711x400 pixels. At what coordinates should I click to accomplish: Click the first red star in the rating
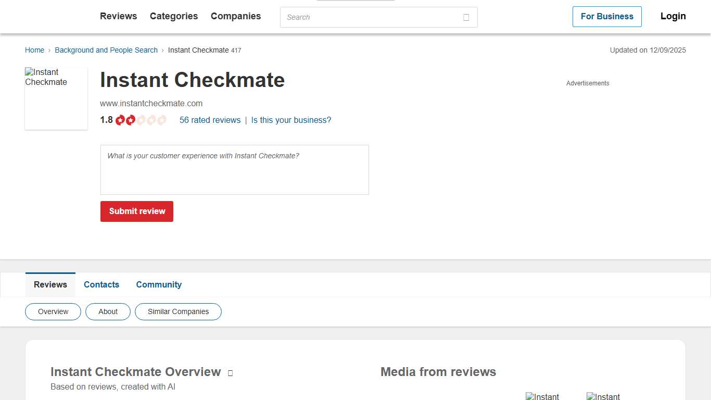(x=120, y=120)
